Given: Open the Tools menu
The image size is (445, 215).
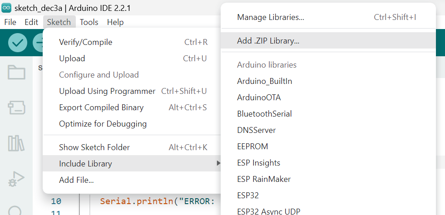Looking at the screenshot, I should pyautogui.click(x=89, y=22).
